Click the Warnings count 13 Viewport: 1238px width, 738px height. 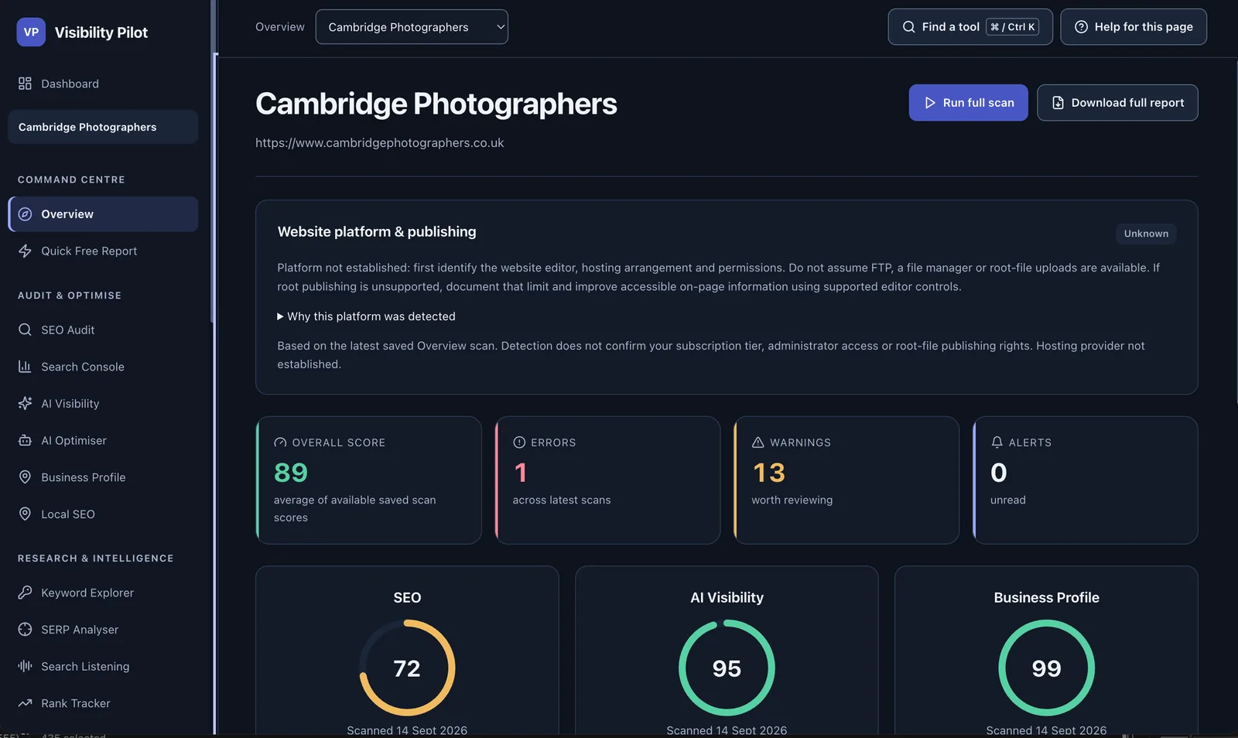[769, 473]
